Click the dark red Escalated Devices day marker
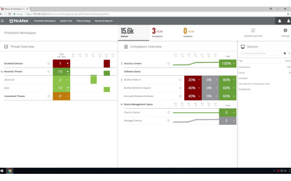The height and width of the screenshot is (181, 291). point(107,63)
